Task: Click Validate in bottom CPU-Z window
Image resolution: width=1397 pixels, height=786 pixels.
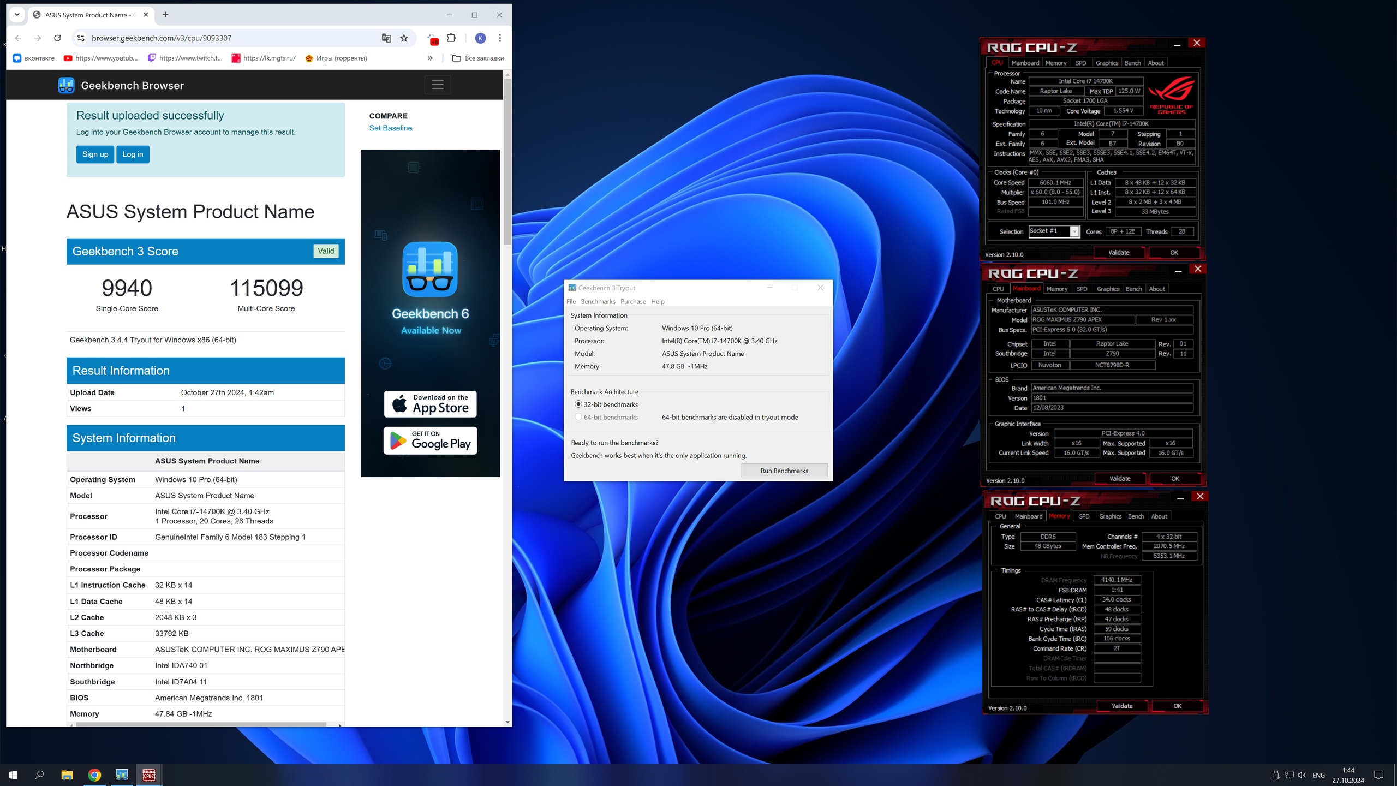Action: pyautogui.click(x=1122, y=706)
